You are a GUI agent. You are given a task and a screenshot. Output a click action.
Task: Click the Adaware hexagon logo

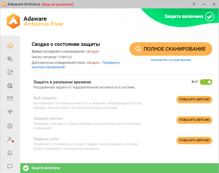click(x=13, y=21)
